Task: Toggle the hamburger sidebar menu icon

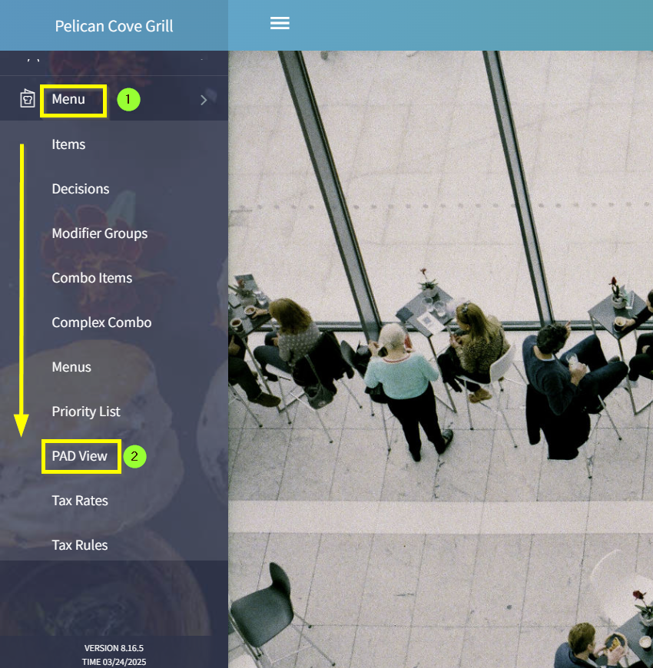Action: coord(280,23)
